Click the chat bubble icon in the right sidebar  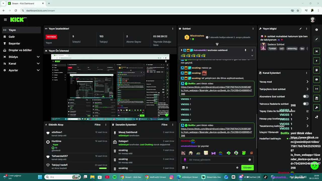click(x=316, y=79)
